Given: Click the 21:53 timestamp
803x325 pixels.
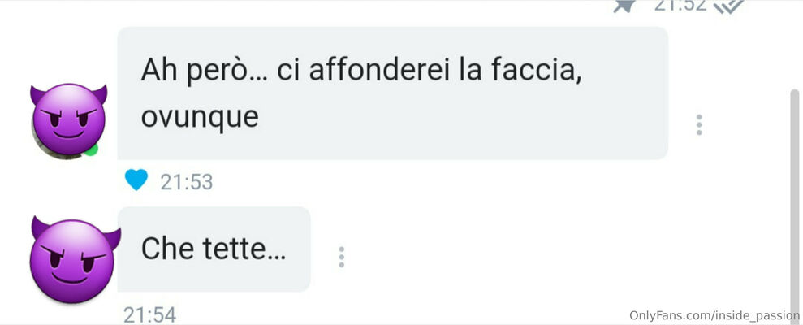Looking at the screenshot, I should point(187,181).
